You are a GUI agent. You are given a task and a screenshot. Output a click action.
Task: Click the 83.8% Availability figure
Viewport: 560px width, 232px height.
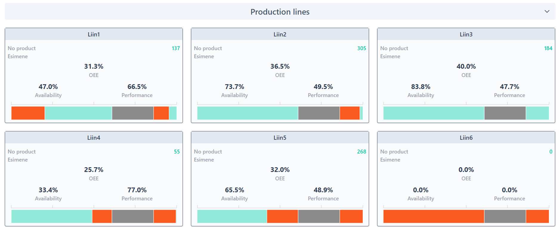click(421, 87)
